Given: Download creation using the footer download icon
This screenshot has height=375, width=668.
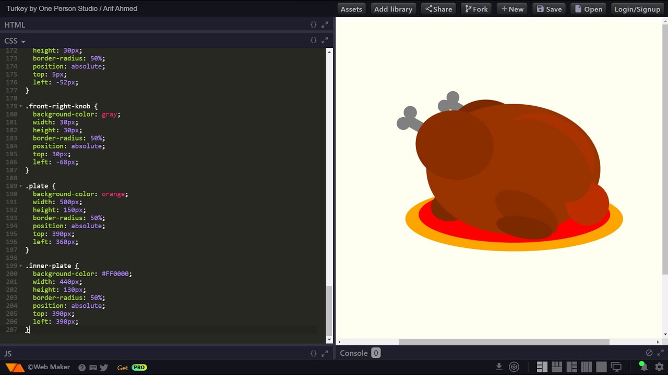Looking at the screenshot, I should pos(499,367).
